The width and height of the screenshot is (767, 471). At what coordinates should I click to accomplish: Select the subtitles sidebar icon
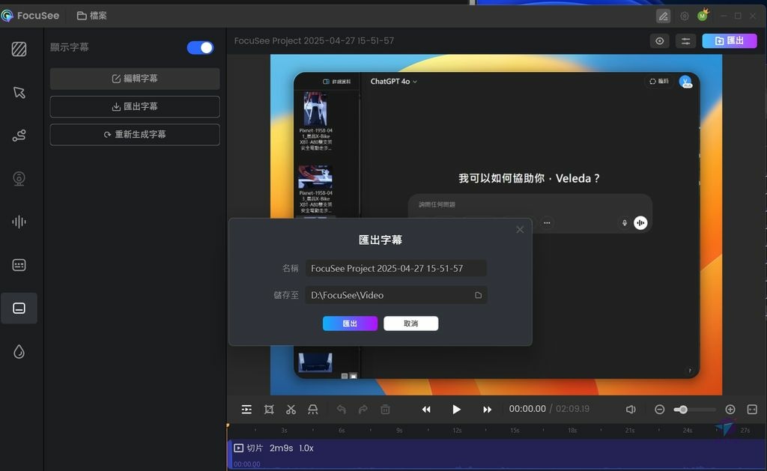pos(19,308)
